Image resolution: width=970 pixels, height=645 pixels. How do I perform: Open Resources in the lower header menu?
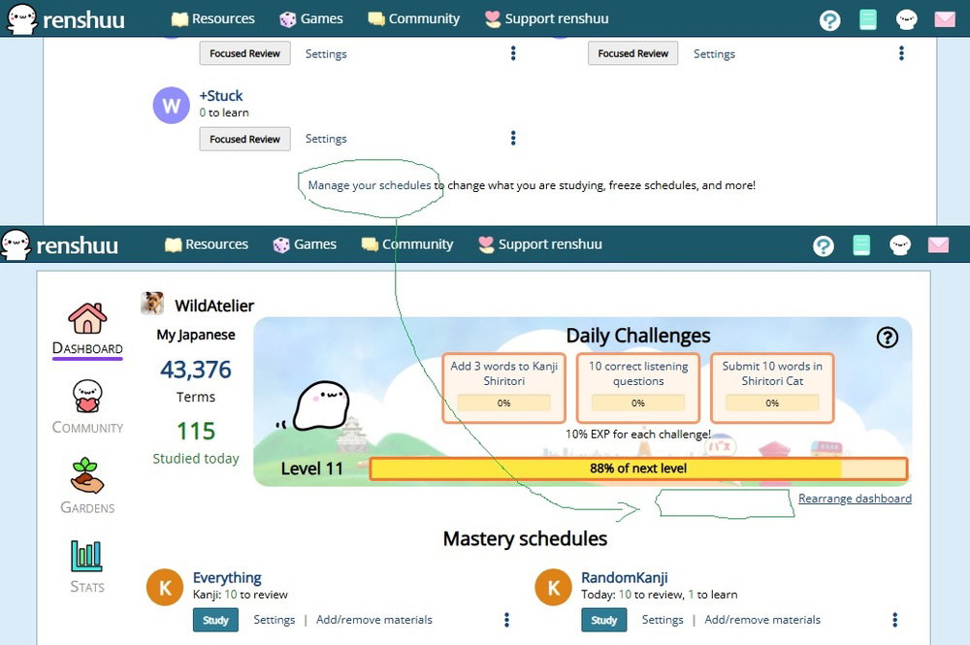click(207, 244)
